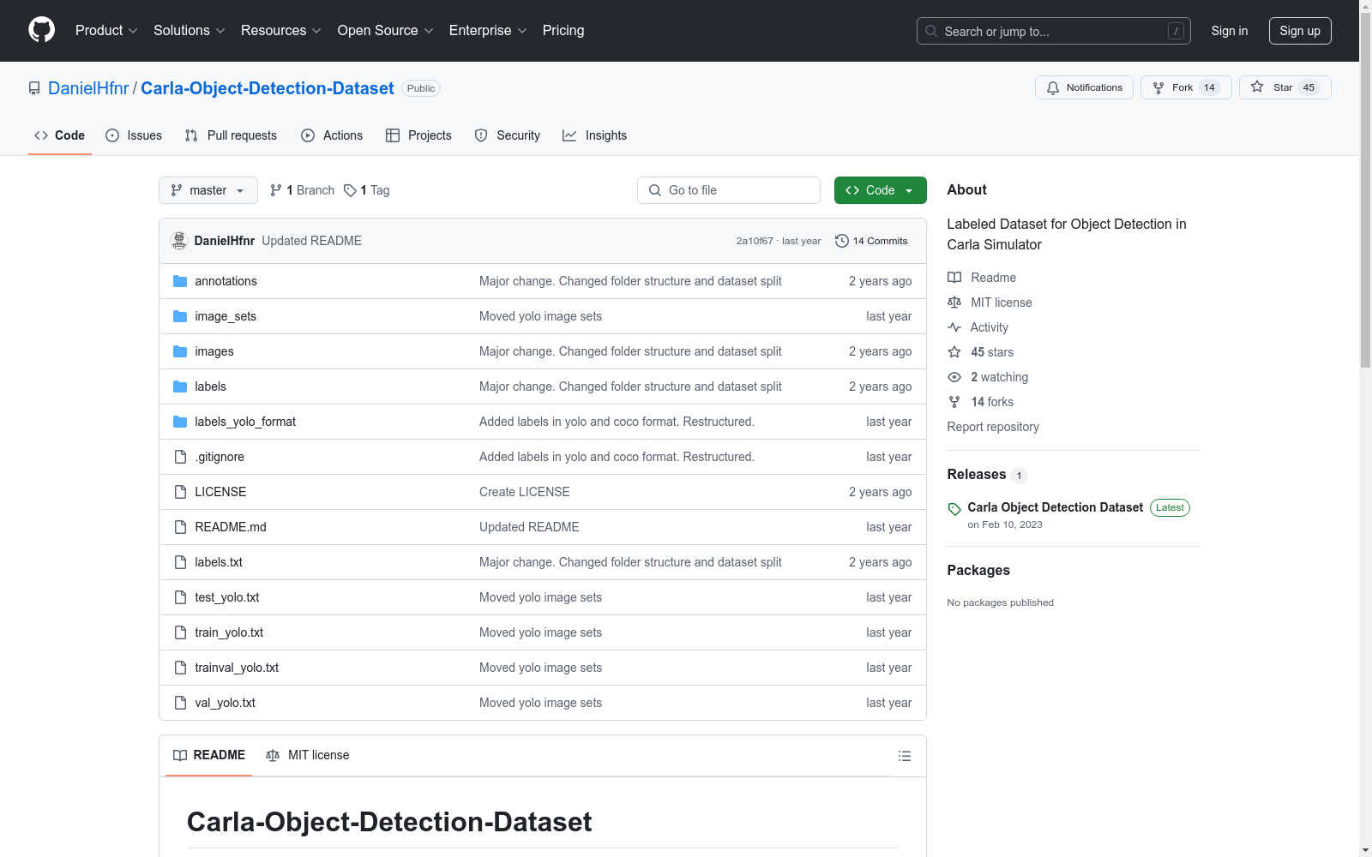Open the Open Source dropdown
This screenshot has height=857, width=1372.
(386, 30)
